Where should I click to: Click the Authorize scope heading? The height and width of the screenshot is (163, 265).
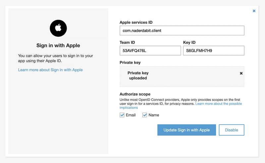[135, 94]
